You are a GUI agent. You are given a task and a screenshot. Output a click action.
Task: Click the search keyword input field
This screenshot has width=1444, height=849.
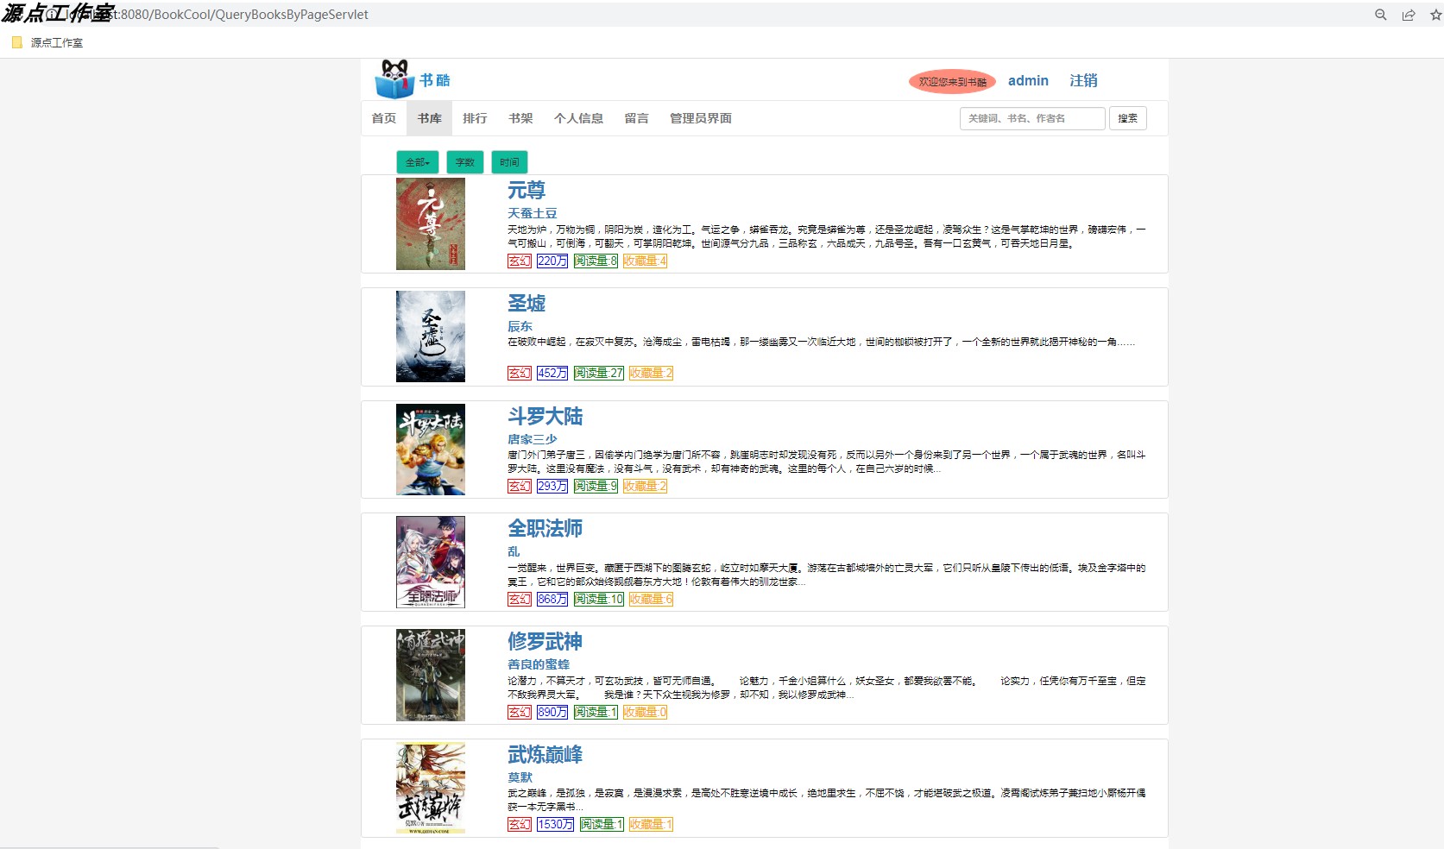pyautogui.click(x=1031, y=118)
